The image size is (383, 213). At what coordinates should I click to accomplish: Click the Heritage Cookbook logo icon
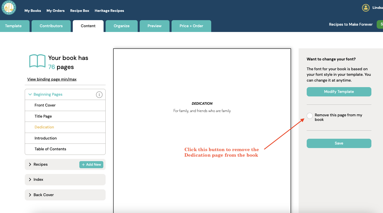tap(9, 8)
